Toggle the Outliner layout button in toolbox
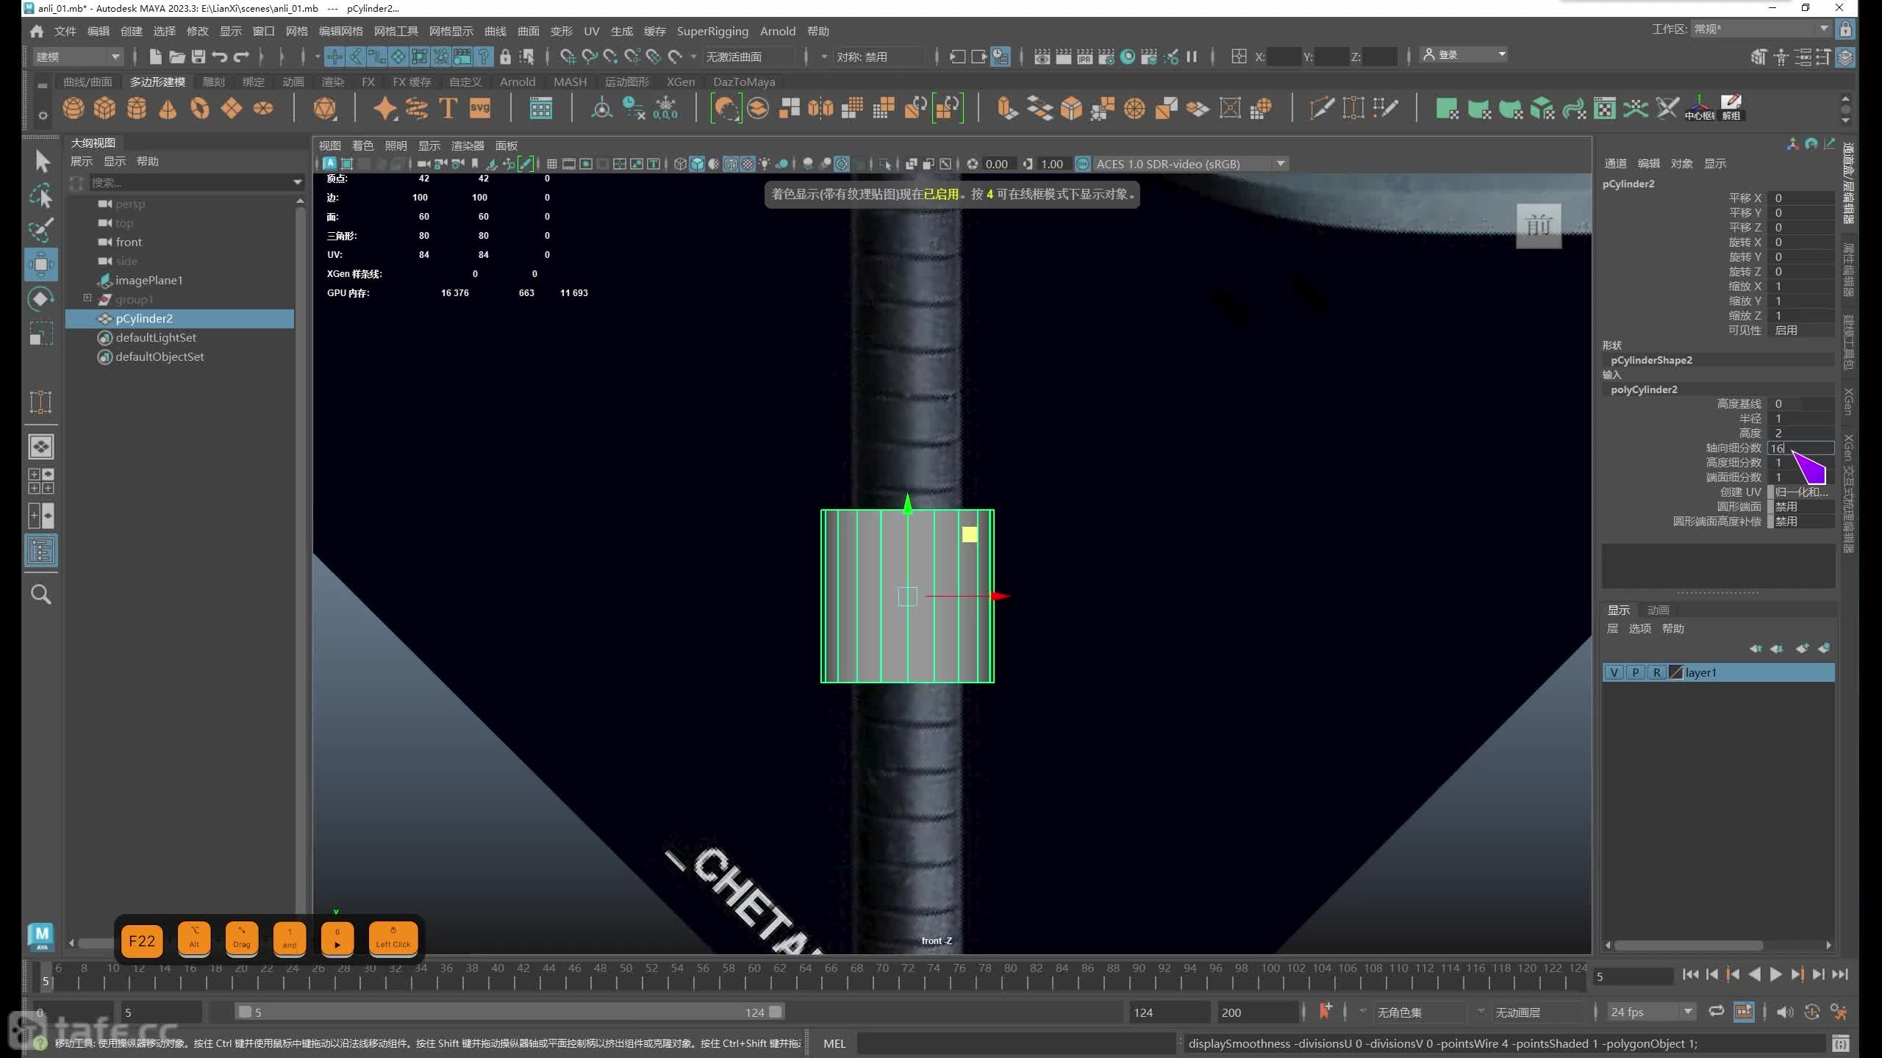 41,551
